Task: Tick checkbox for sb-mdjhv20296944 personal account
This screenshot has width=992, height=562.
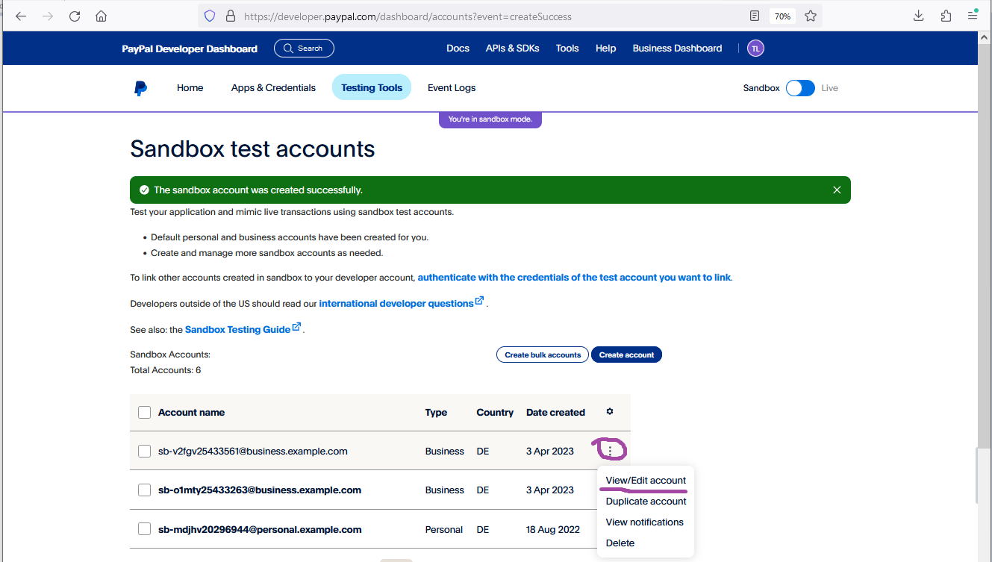Action: [145, 529]
